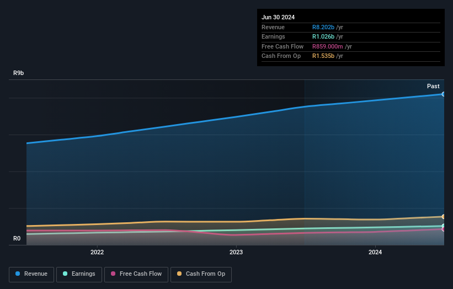Click the R8.202b revenue value

point(323,27)
